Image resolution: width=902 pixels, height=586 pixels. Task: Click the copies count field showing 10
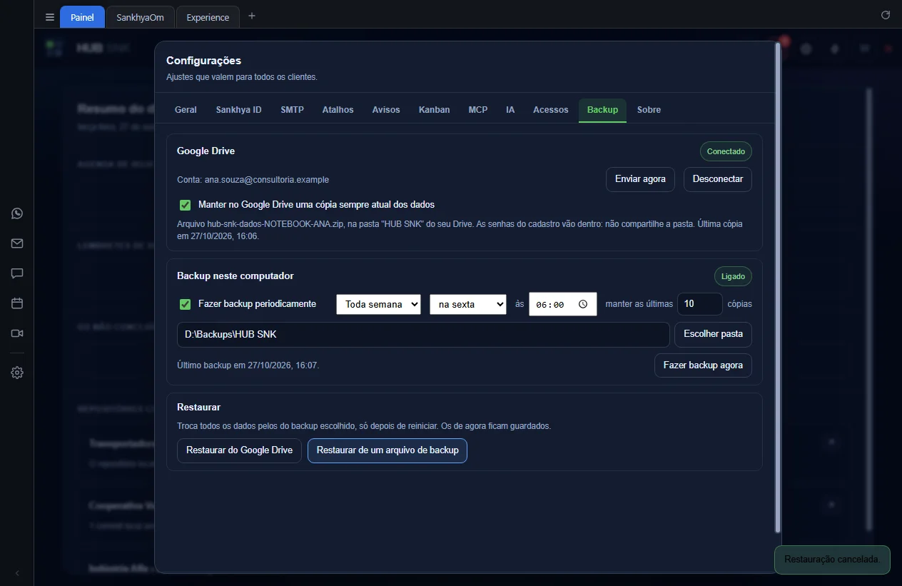tap(700, 304)
